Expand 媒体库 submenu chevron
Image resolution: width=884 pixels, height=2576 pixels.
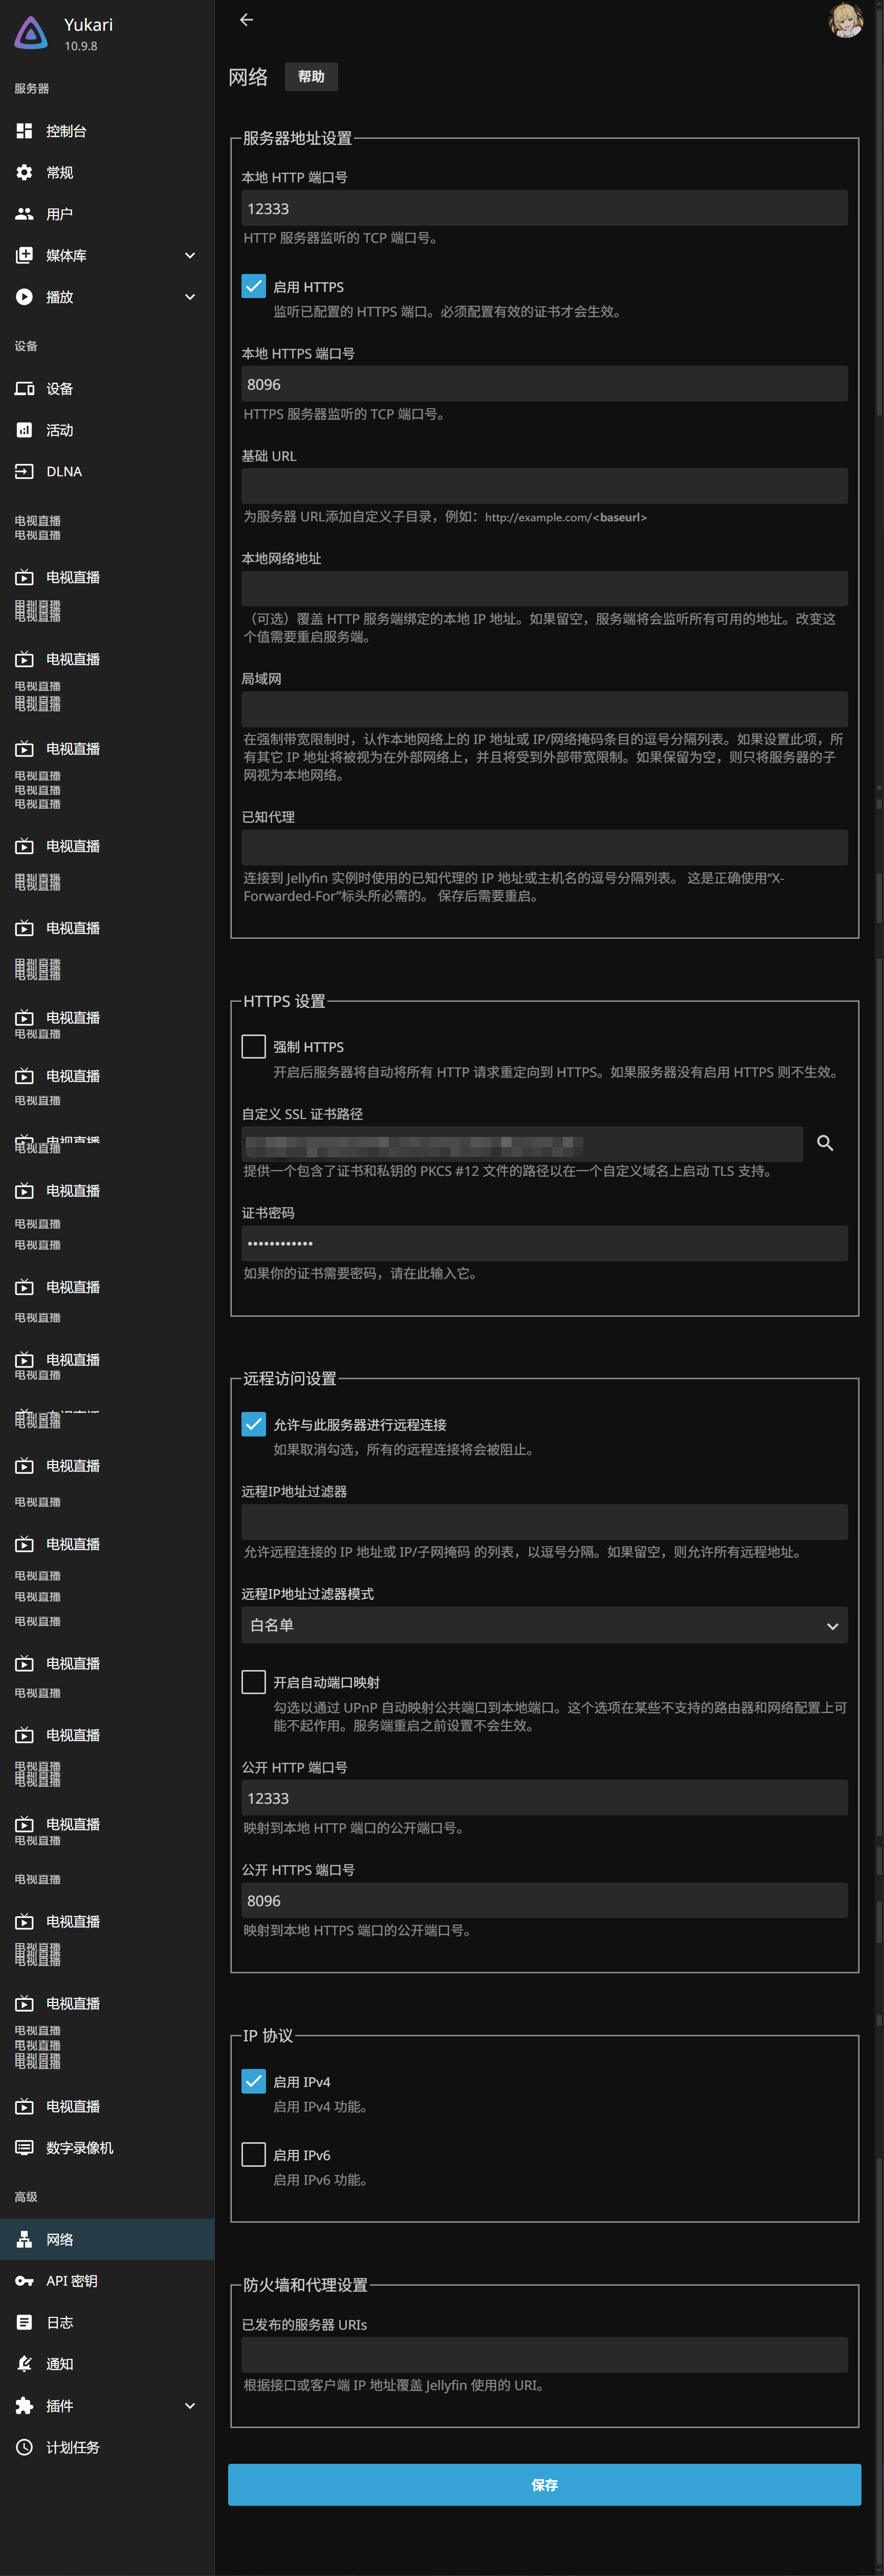(x=190, y=256)
